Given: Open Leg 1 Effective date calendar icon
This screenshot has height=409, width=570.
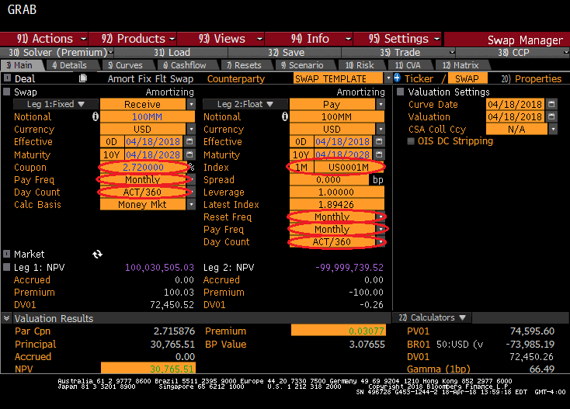Looking at the screenshot, I should pos(189,141).
